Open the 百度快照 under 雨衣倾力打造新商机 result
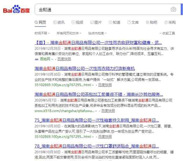Image resolution: width=183 pixels, height=161 pixels. coord(105,85)
